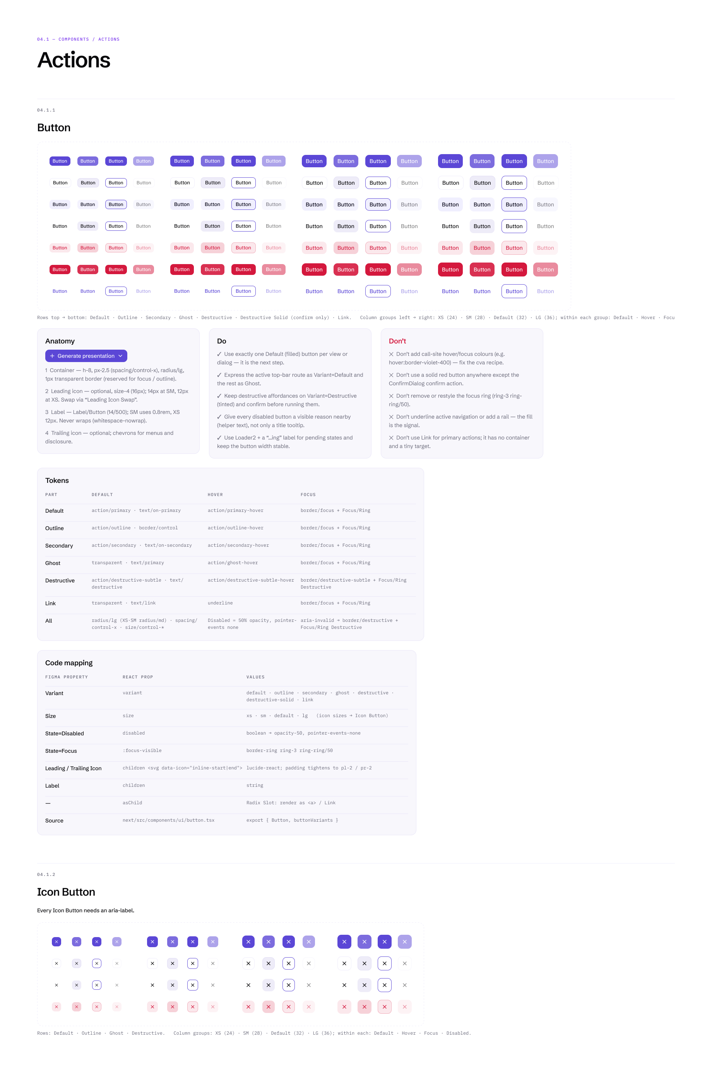Click the largest faded filled violet X icon button
This screenshot has width=712, height=1073.
pos(404,942)
